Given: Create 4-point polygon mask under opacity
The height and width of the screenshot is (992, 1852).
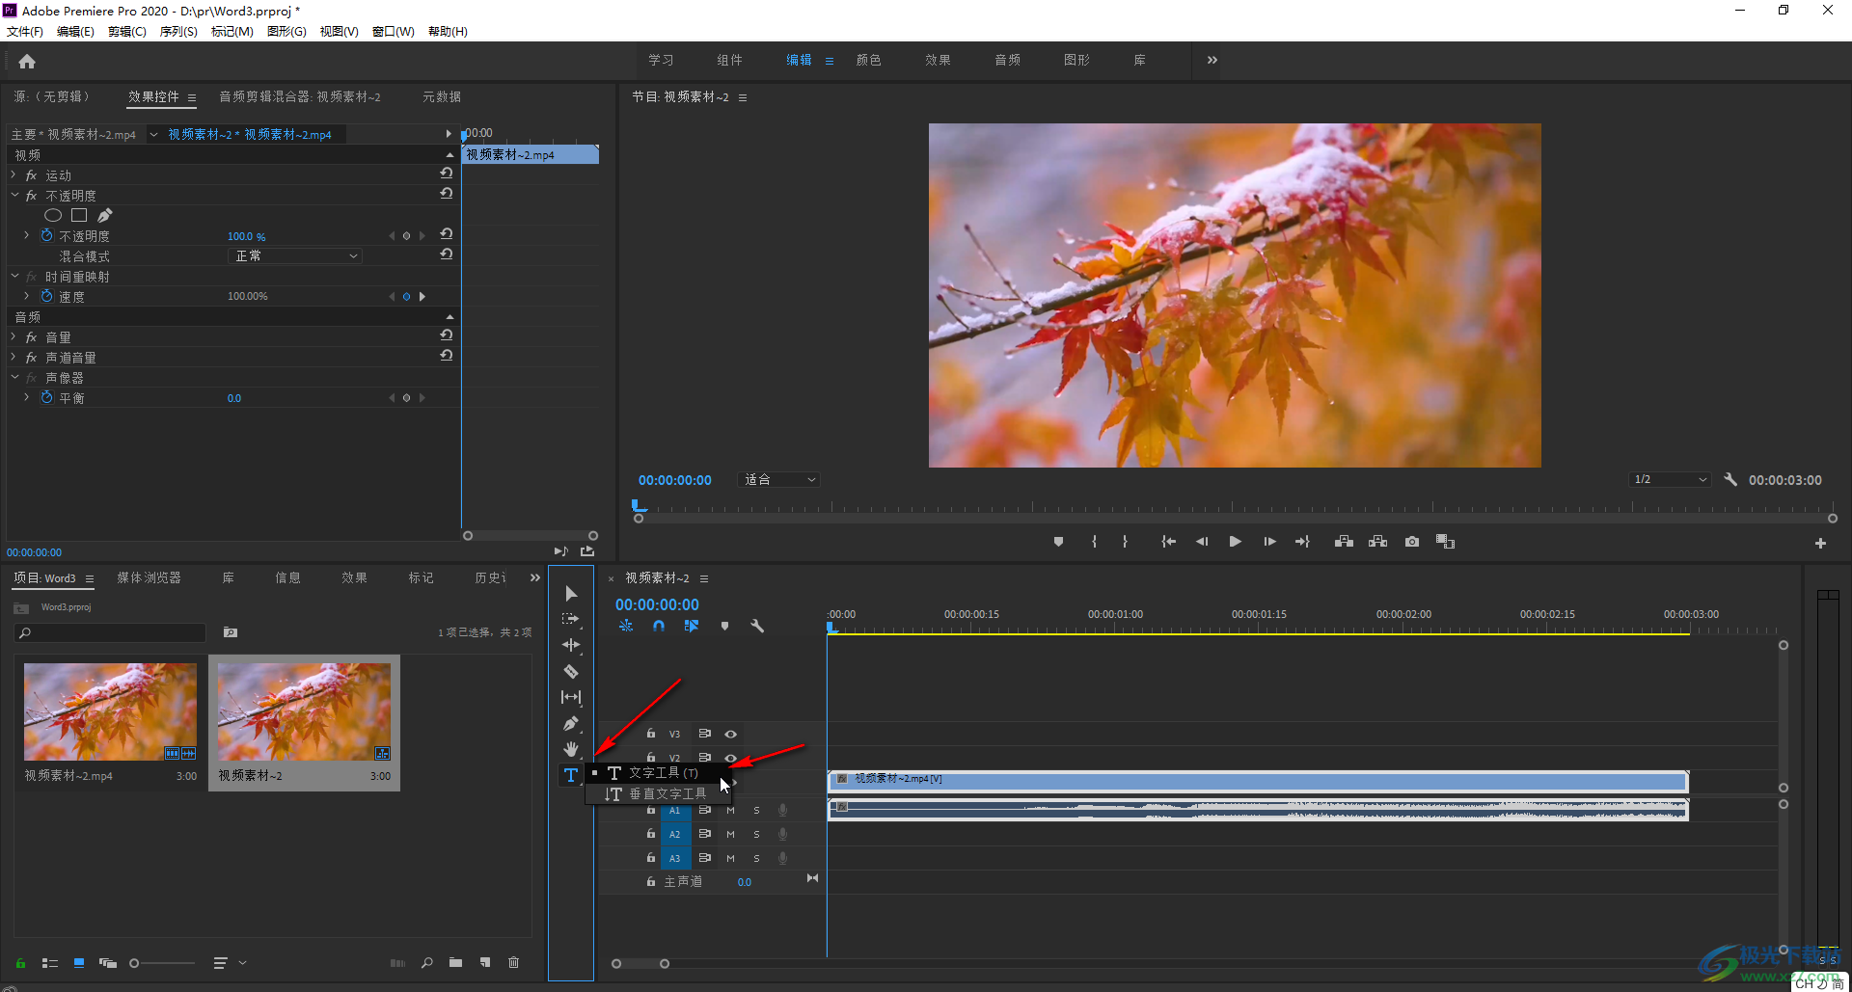Looking at the screenshot, I should pyautogui.click(x=79, y=215).
